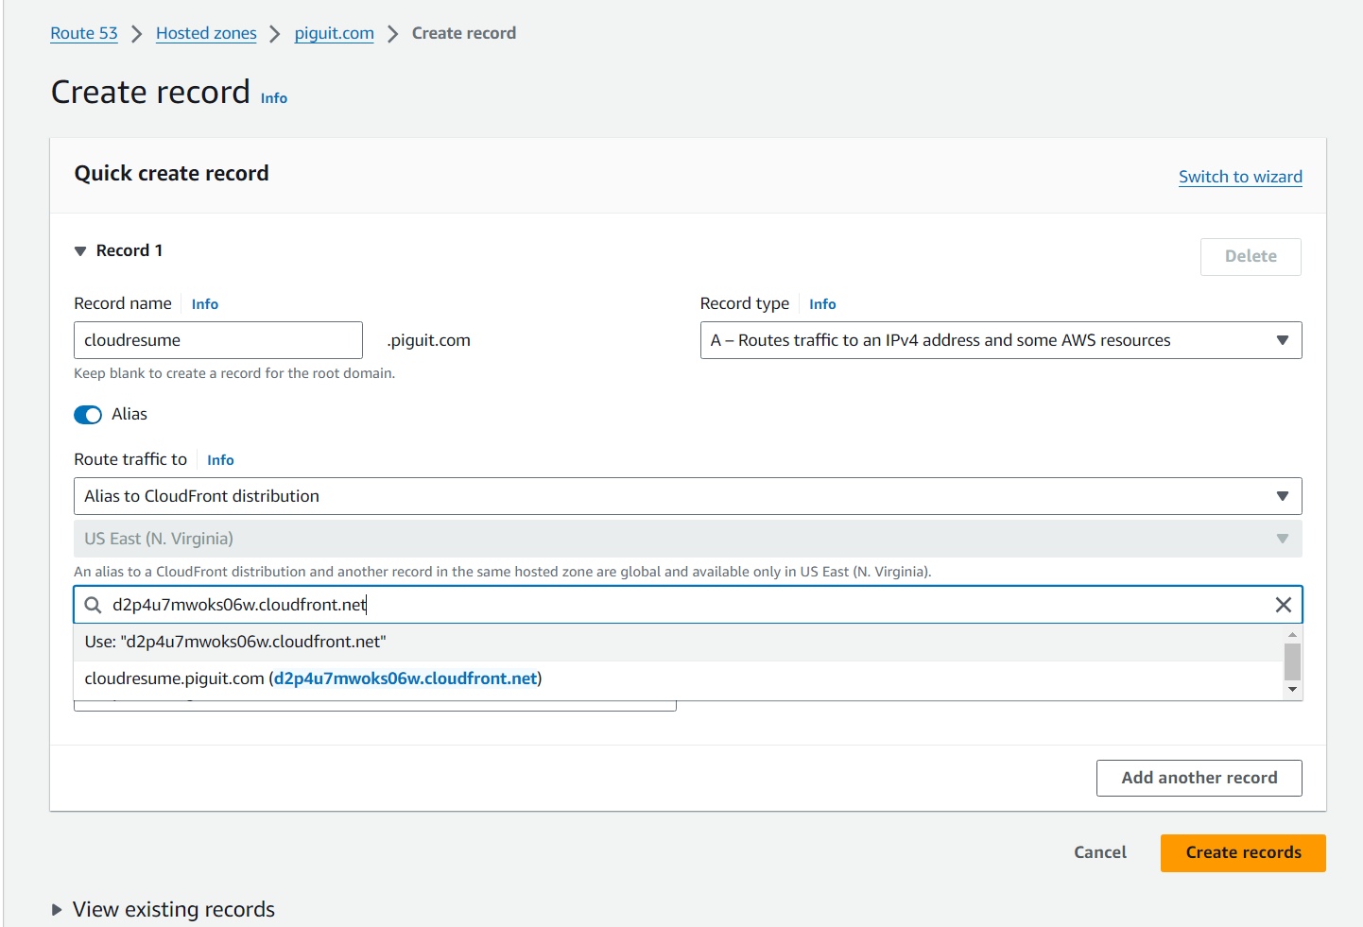Viewport: 1363px width, 927px height.
Task: Go to Route 53 breadcrumb link
Action: [x=84, y=33]
